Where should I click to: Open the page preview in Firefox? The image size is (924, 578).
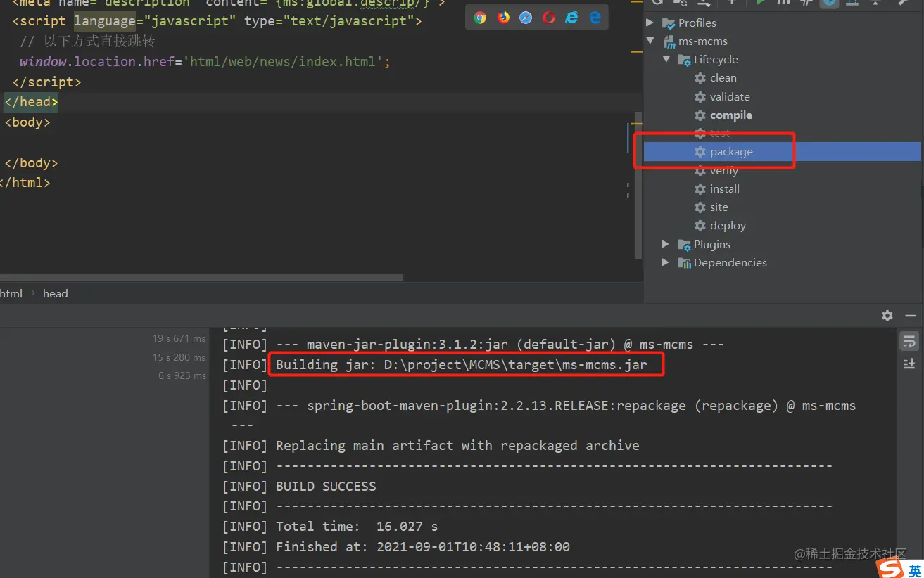click(503, 18)
